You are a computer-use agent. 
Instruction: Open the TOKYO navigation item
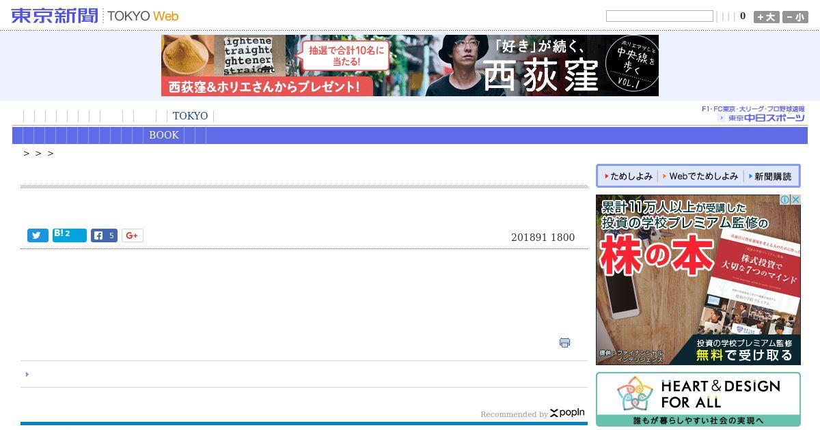(190, 116)
